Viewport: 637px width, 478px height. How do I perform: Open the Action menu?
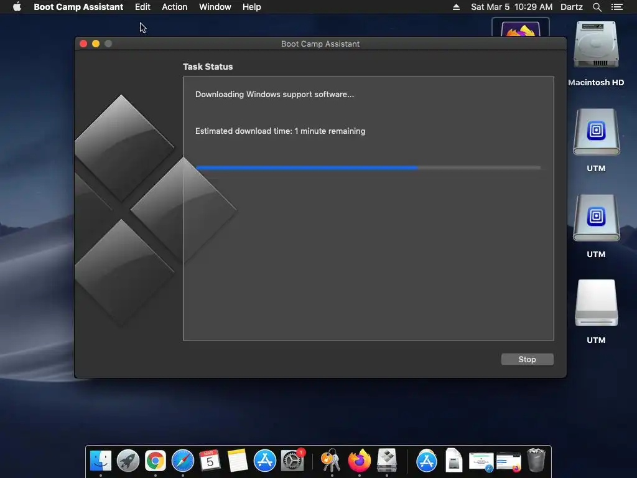(175, 7)
